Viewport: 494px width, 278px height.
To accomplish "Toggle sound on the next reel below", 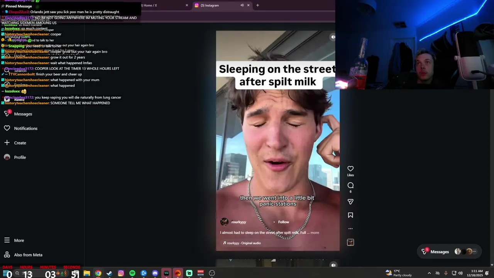I will pyautogui.click(x=333, y=265).
